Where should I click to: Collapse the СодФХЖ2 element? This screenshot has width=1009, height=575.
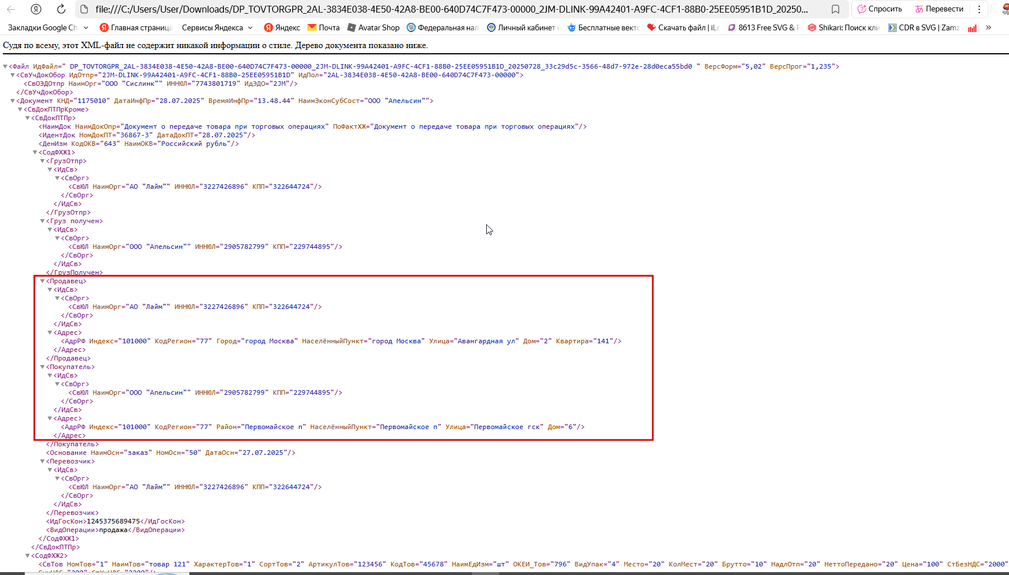pos(27,556)
